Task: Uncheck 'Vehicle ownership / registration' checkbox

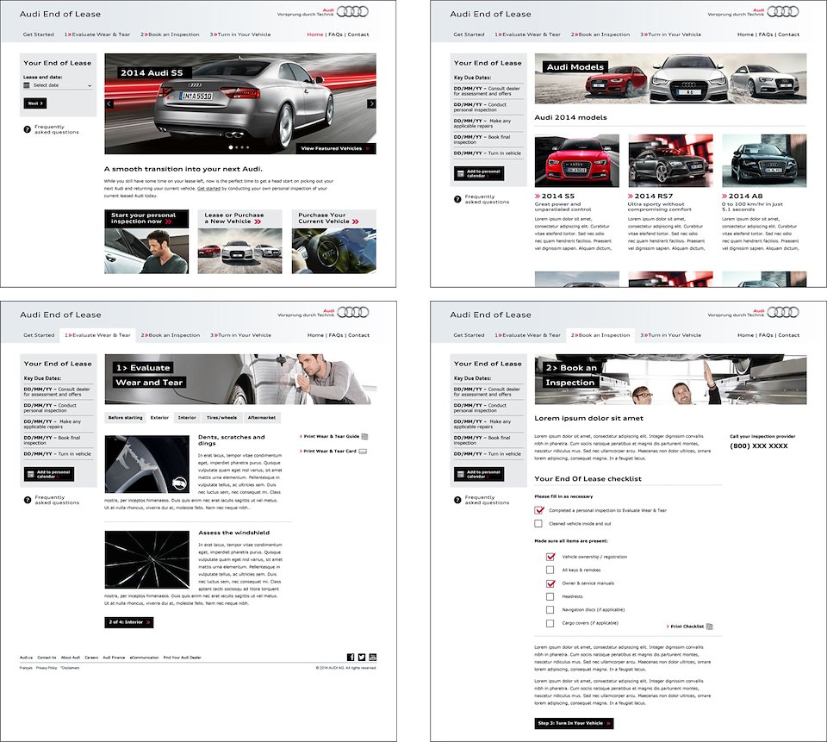Action: click(550, 557)
